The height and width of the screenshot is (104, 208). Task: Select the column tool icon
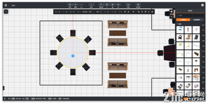118,5
